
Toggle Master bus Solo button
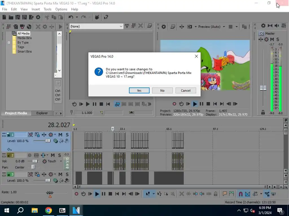point(278,39)
